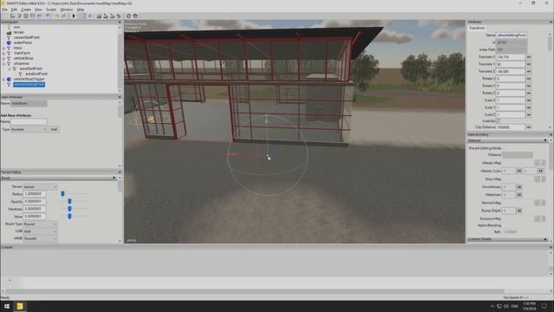Screen dimensions: 554x312
Task: Close the User Attributes panel
Action: coord(119,97)
